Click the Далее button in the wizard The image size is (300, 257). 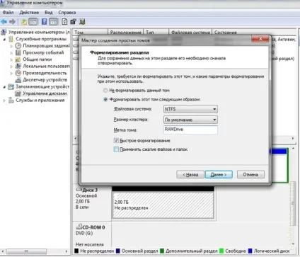click(x=219, y=175)
